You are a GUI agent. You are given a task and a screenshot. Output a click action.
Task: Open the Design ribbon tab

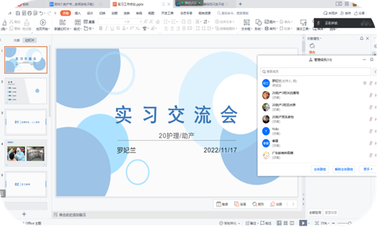[x=90, y=13]
